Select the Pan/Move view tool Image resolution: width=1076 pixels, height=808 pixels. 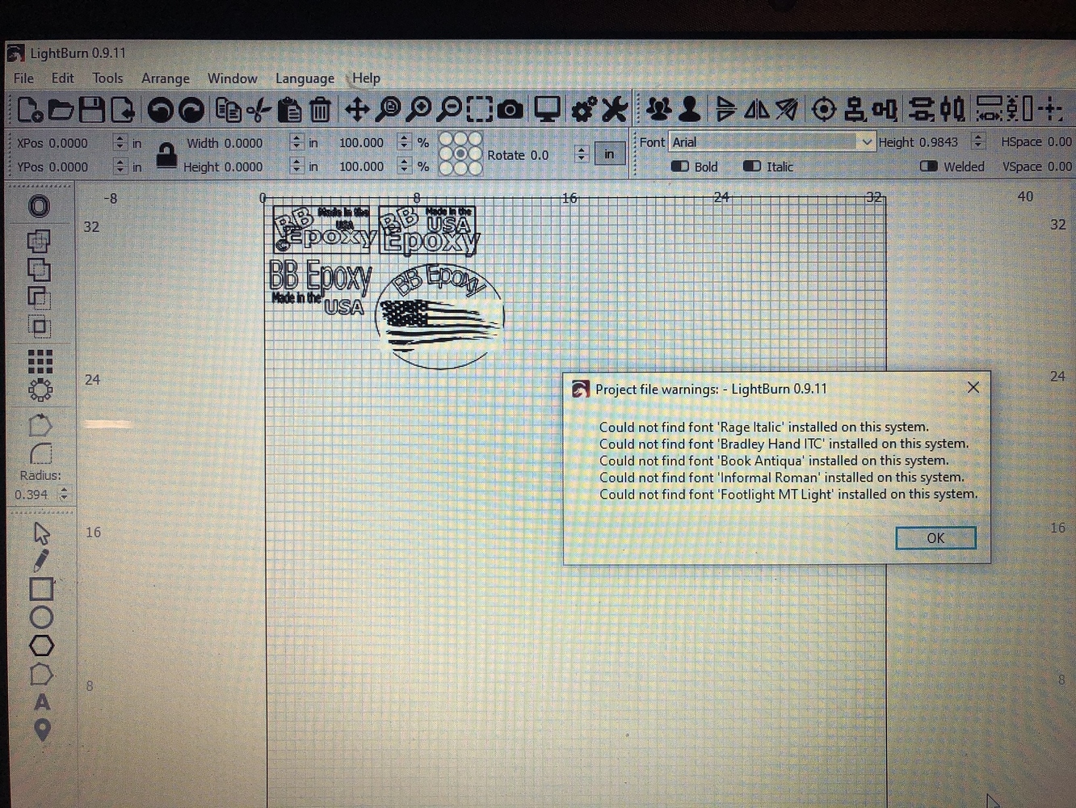[x=356, y=109]
